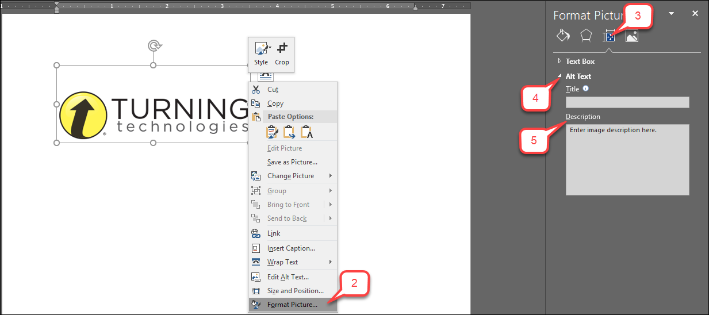Click the Copy icon in context menu
Image resolution: width=709 pixels, height=315 pixels.
click(x=256, y=103)
